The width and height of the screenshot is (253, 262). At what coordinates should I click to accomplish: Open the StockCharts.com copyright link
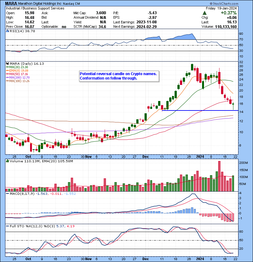coord(224,3)
